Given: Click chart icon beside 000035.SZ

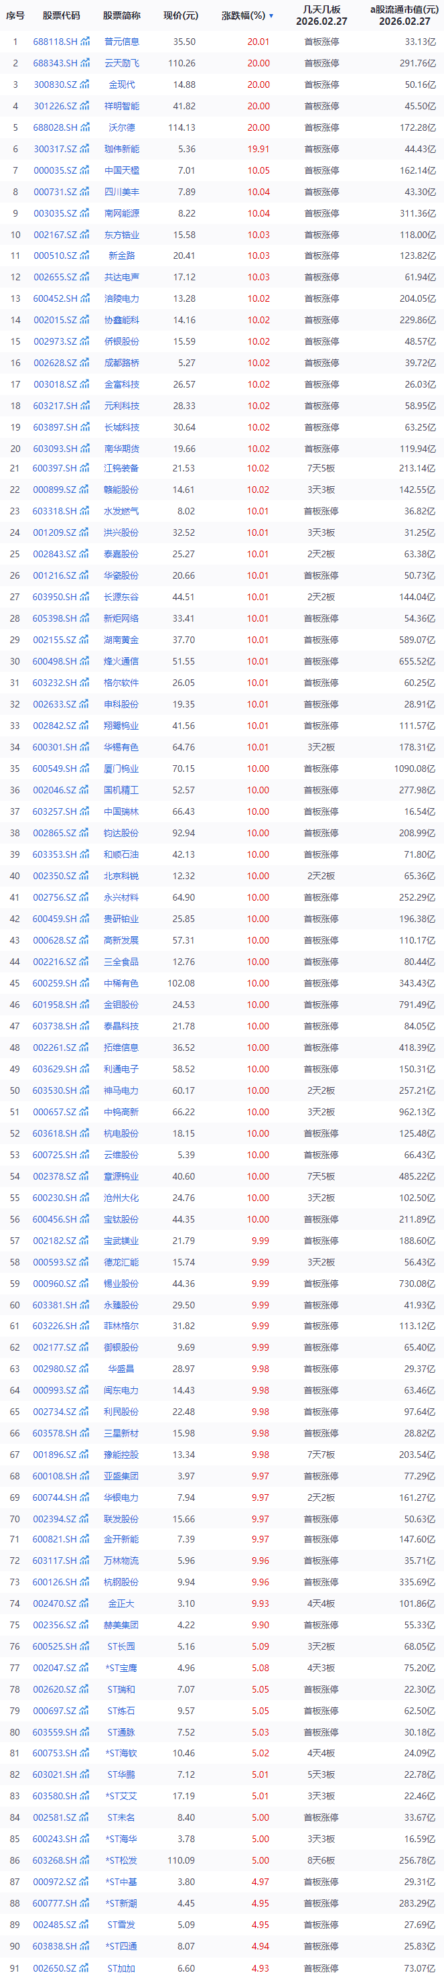Looking at the screenshot, I should click(85, 170).
